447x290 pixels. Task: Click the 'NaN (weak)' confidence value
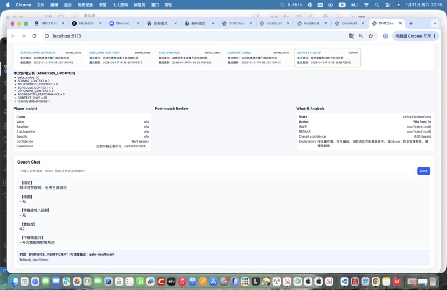pos(140,141)
